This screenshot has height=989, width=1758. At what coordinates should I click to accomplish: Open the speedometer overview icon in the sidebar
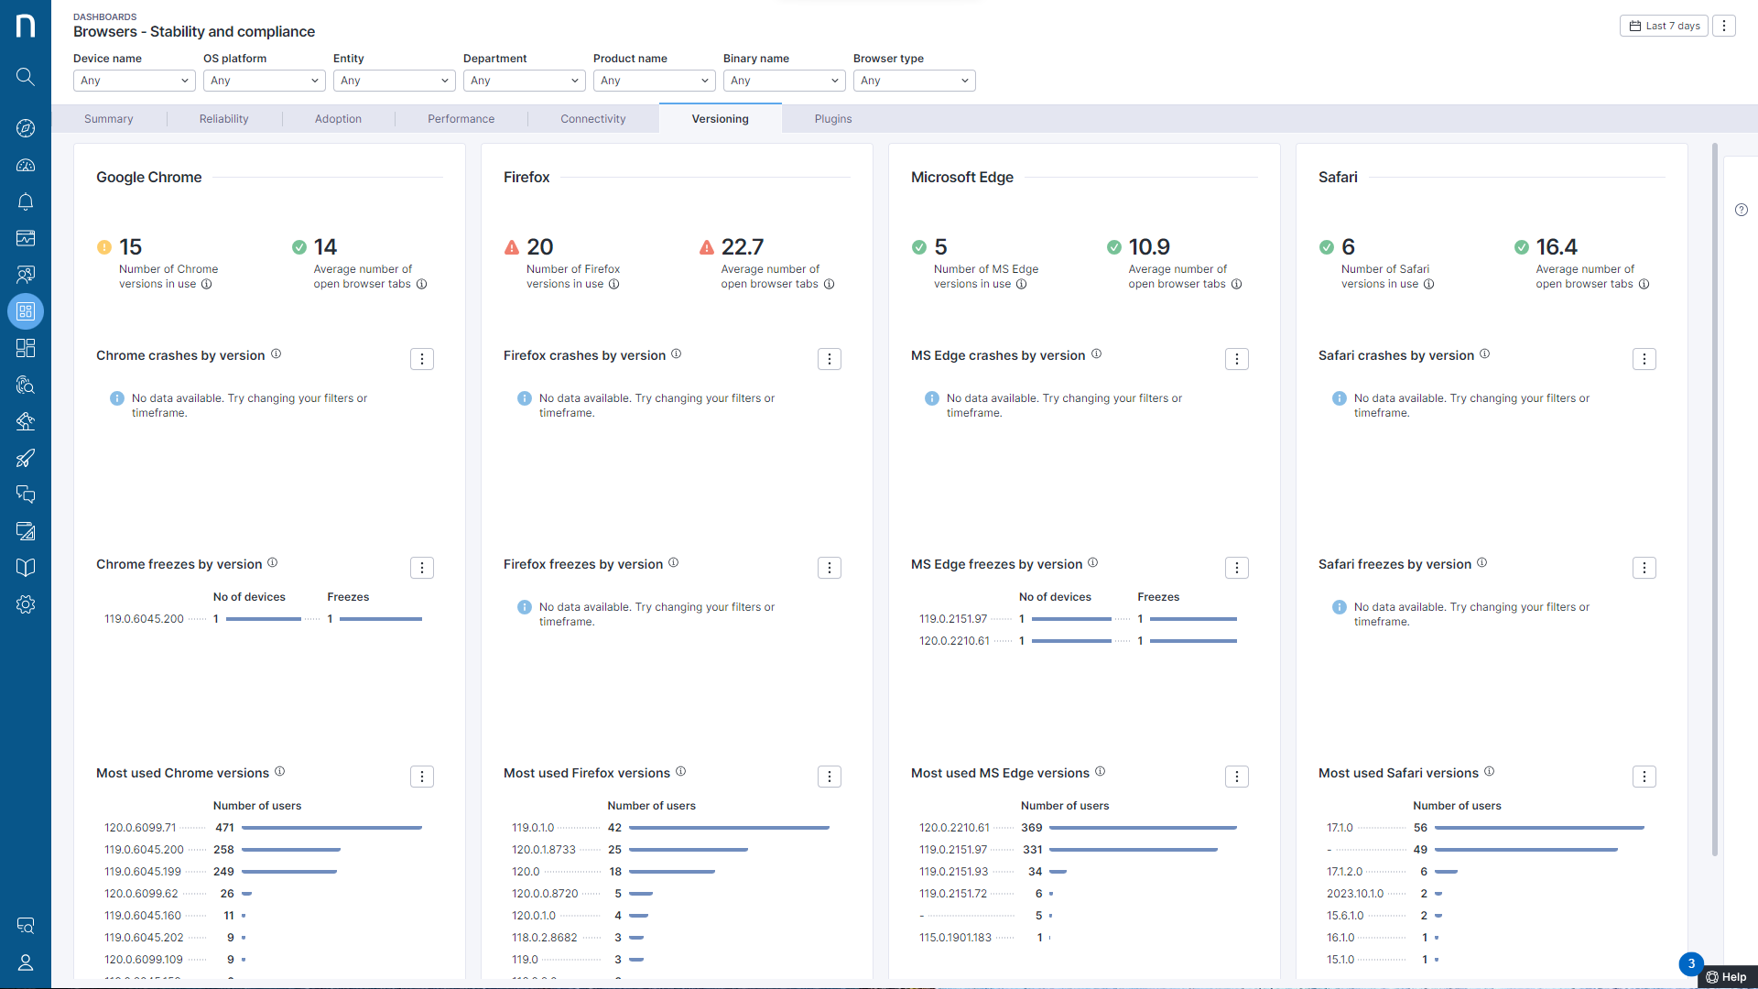[x=26, y=165]
